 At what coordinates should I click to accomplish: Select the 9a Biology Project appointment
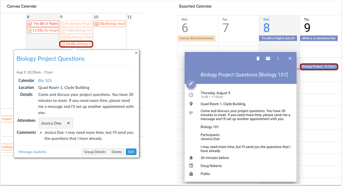[76, 24]
